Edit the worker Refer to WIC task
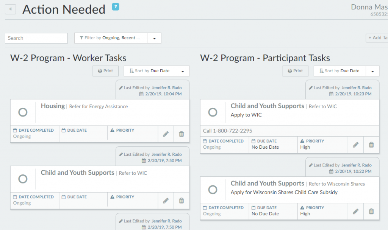This screenshot has height=230, width=388. [x=166, y=200]
